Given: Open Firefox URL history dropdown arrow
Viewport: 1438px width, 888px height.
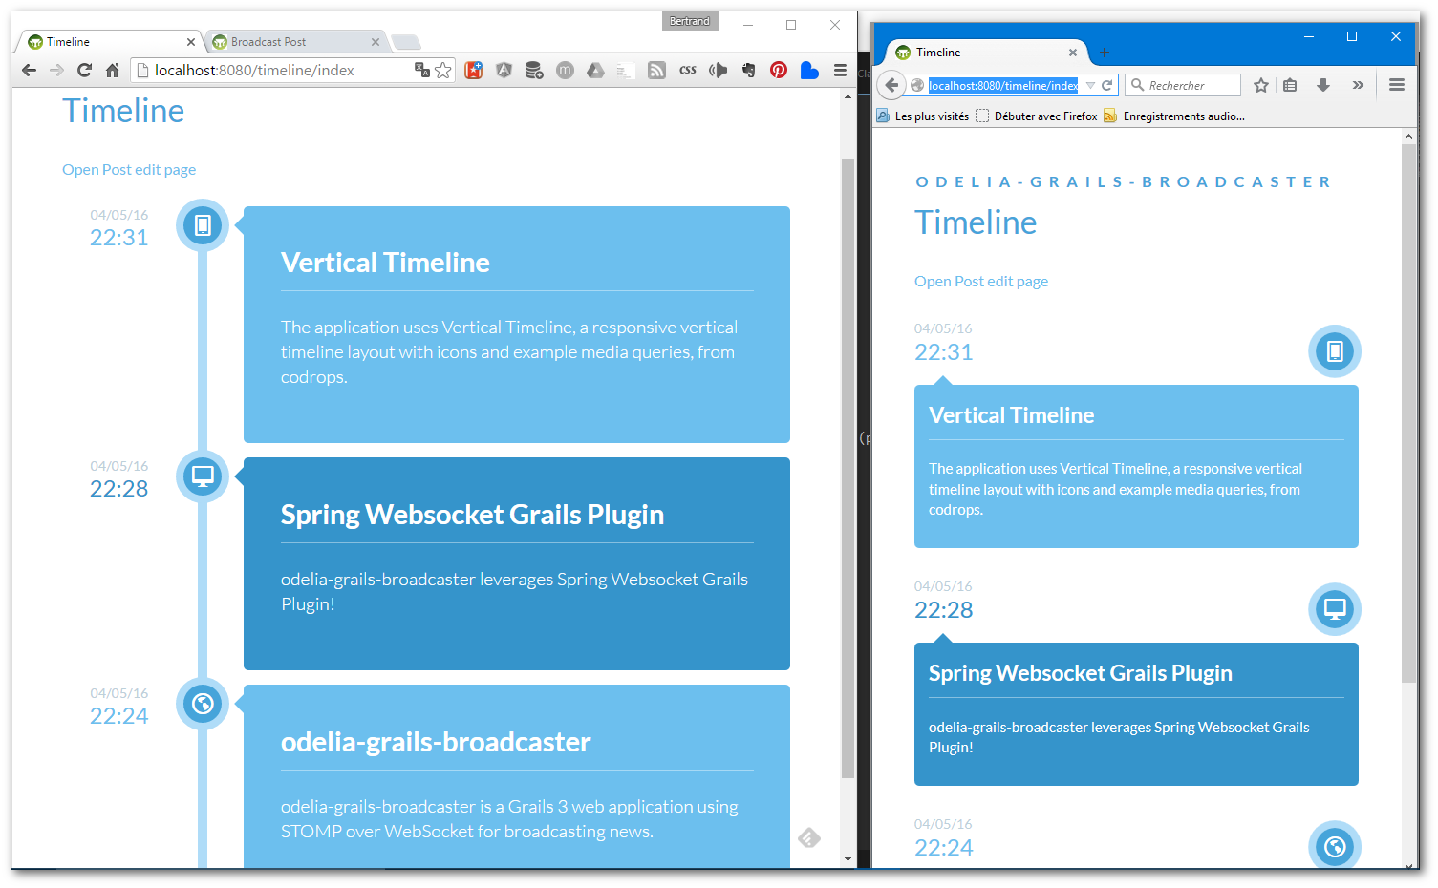Looking at the screenshot, I should tap(1090, 85).
